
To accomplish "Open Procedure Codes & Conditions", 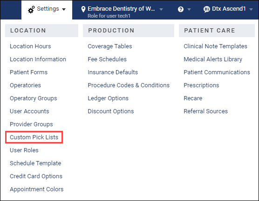I will click(x=129, y=85).
